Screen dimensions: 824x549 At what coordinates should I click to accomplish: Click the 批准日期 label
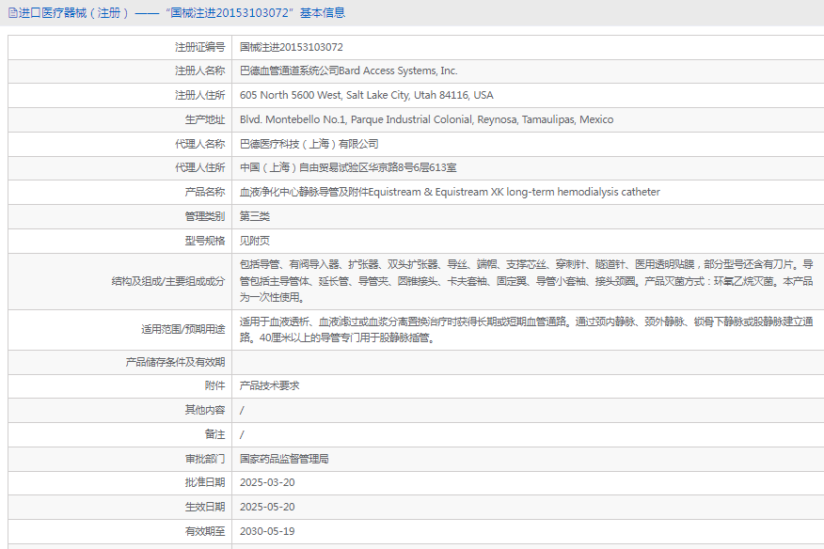click(204, 482)
